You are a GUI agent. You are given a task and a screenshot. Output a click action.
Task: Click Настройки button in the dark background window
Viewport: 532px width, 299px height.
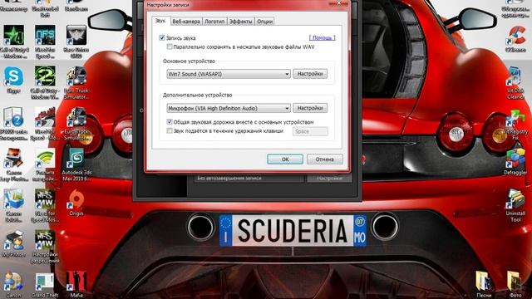(x=329, y=178)
